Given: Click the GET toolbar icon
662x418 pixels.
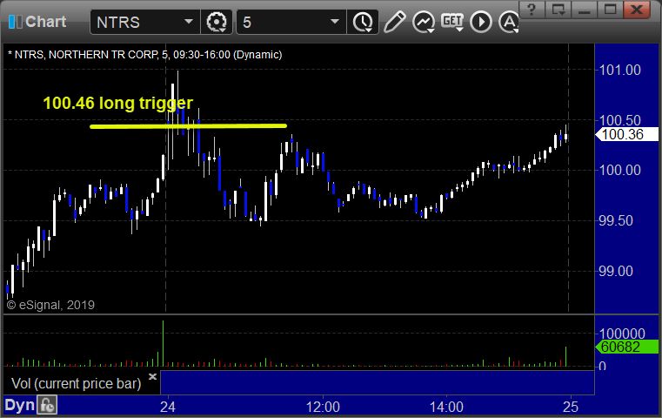Looking at the screenshot, I should point(452,22).
